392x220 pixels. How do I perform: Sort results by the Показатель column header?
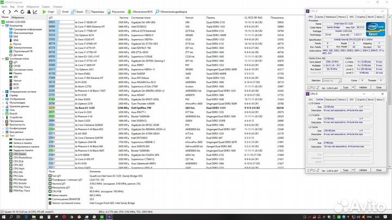tap(277, 18)
